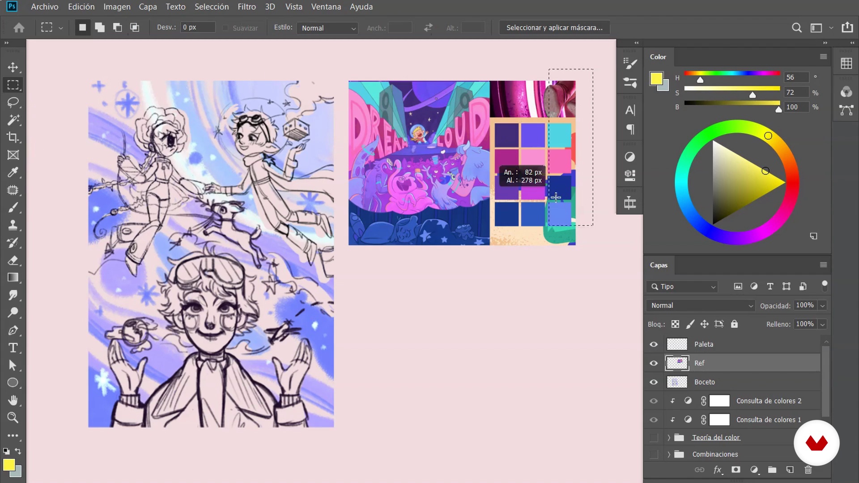Expand the Combinaciones group
Image resolution: width=859 pixels, height=483 pixels.
point(669,454)
